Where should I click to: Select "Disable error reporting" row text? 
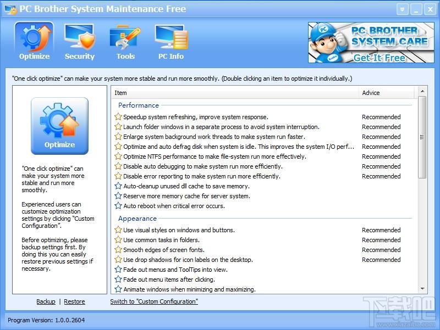[x=202, y=176]
